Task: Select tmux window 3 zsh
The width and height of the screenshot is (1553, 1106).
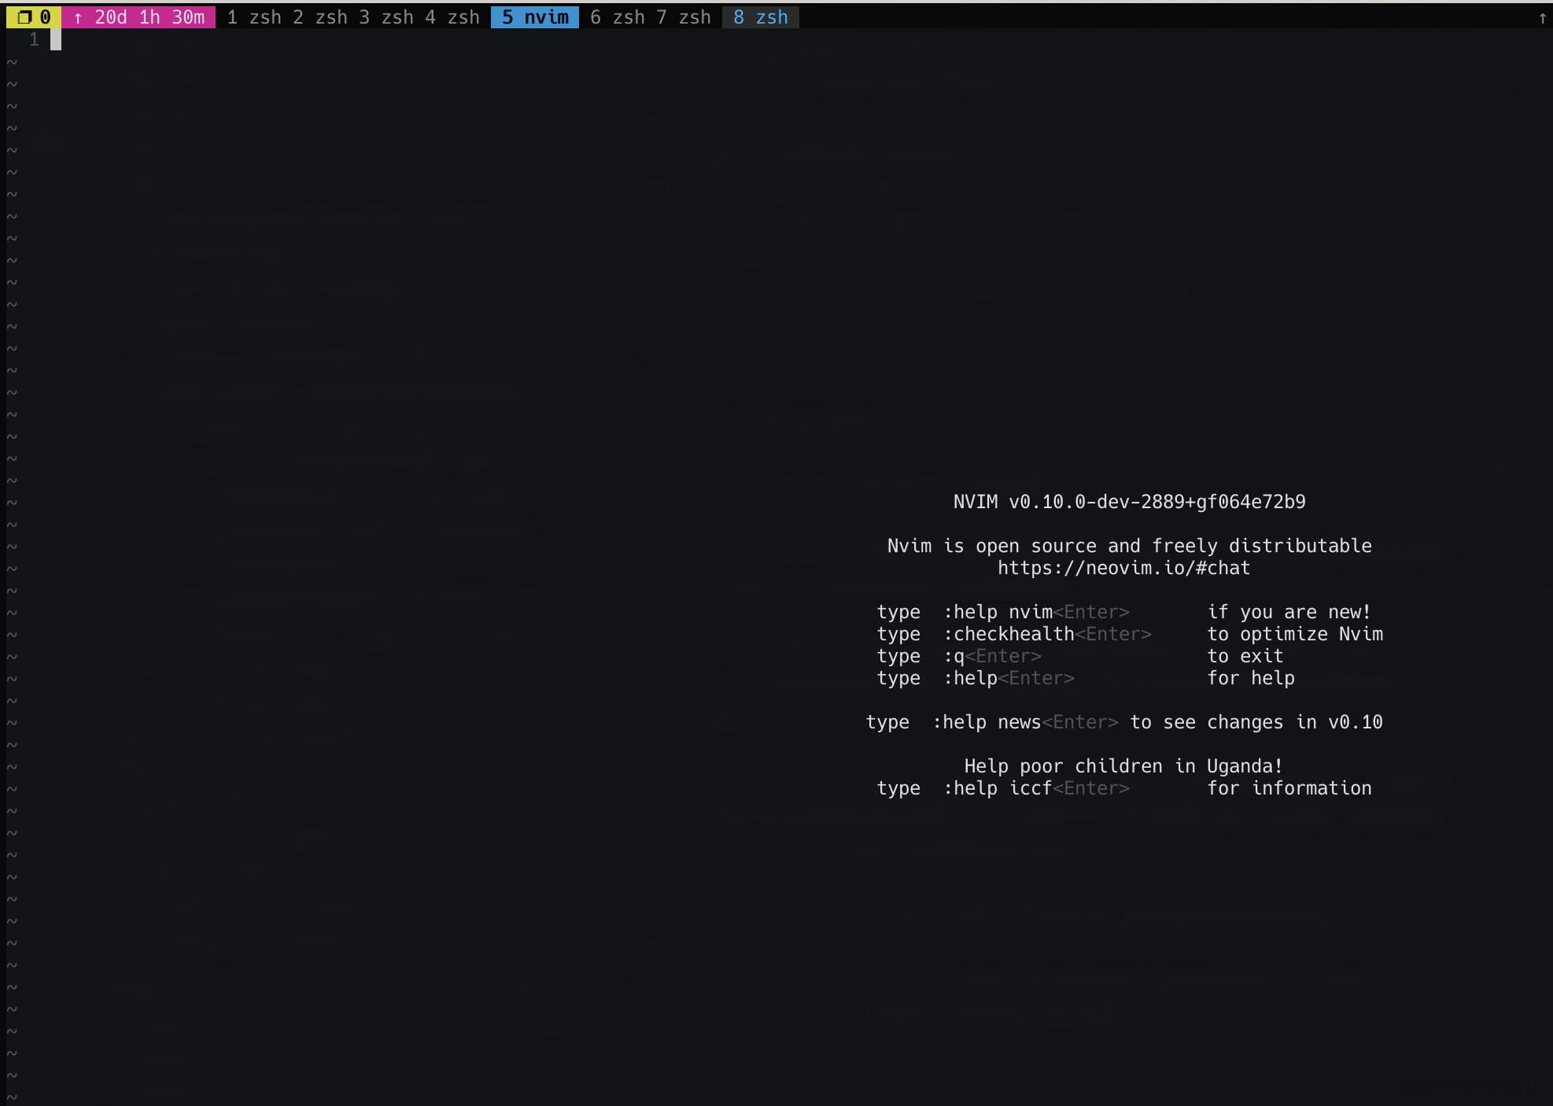Action: (386, 17)
